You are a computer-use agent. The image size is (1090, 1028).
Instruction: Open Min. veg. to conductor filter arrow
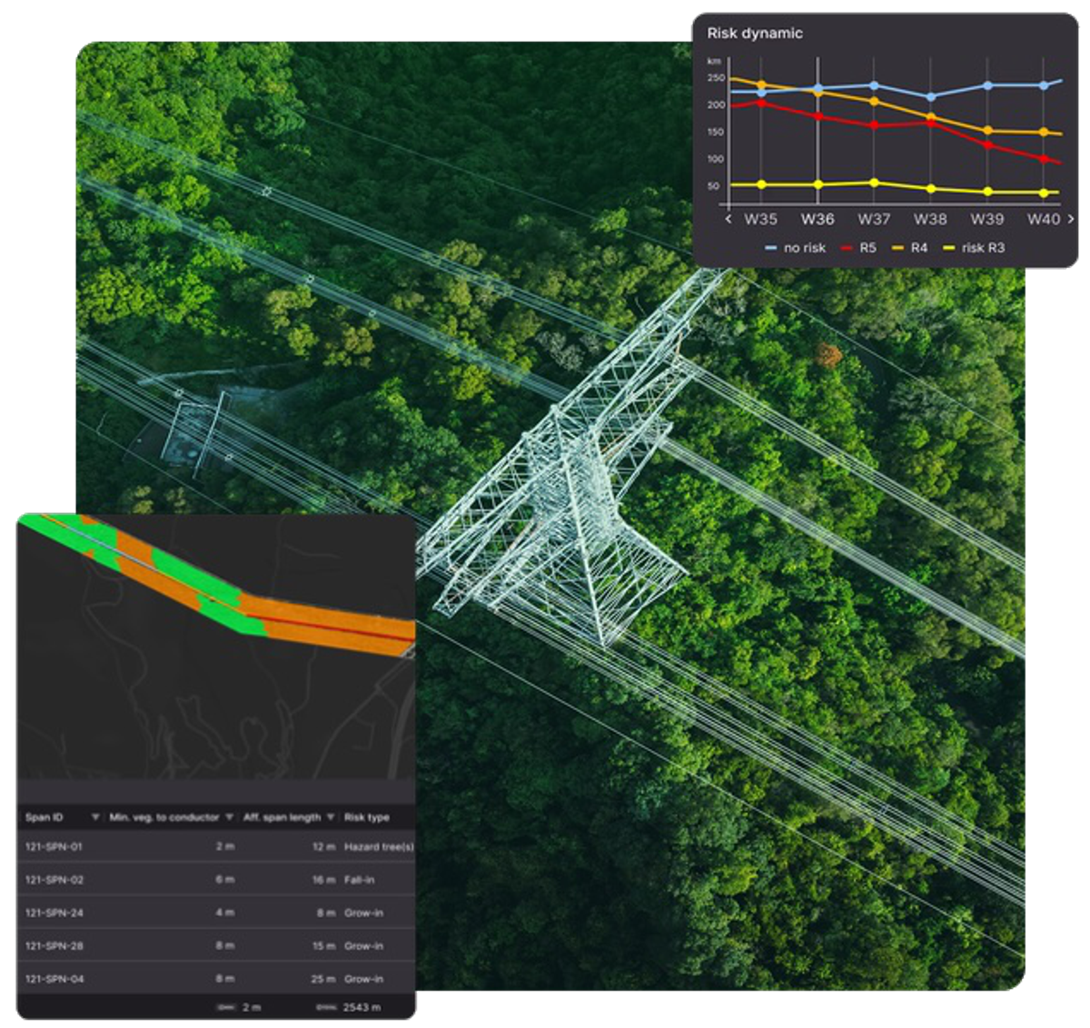pos(229,817)
